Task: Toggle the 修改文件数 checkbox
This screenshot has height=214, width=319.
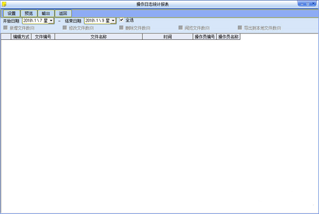Action: click(x=65, y=27)
